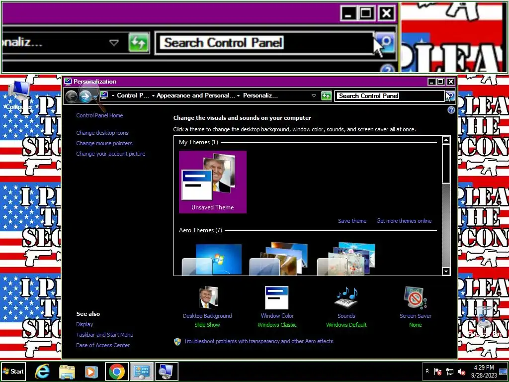Click the Windows Classic text
Screen dimensions: 509x382
277,325
